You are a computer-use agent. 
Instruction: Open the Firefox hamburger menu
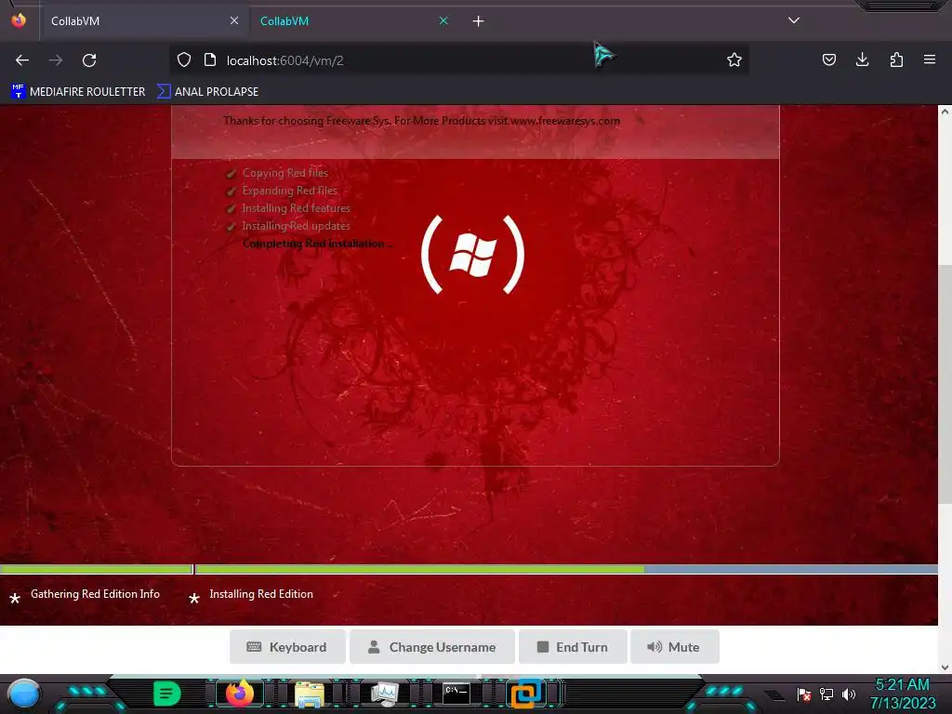point(930,59)
